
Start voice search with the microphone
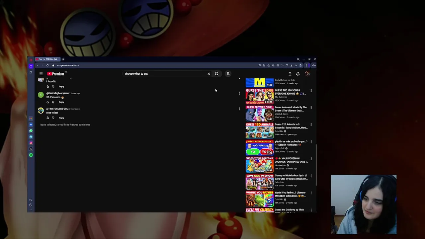tap(228, 74)
